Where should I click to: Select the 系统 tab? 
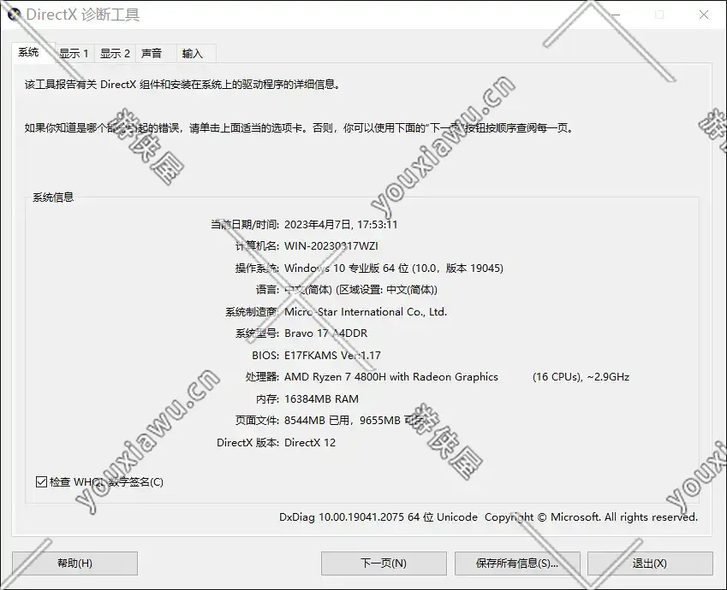click(28, 52)
